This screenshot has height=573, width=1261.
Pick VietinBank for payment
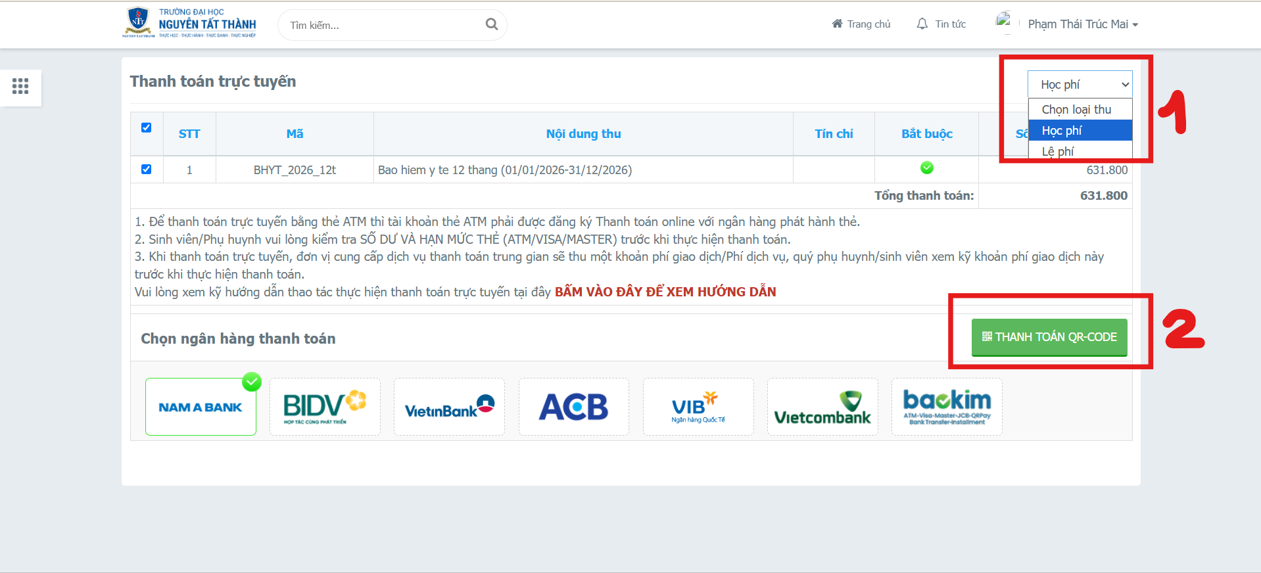(449, 407)
